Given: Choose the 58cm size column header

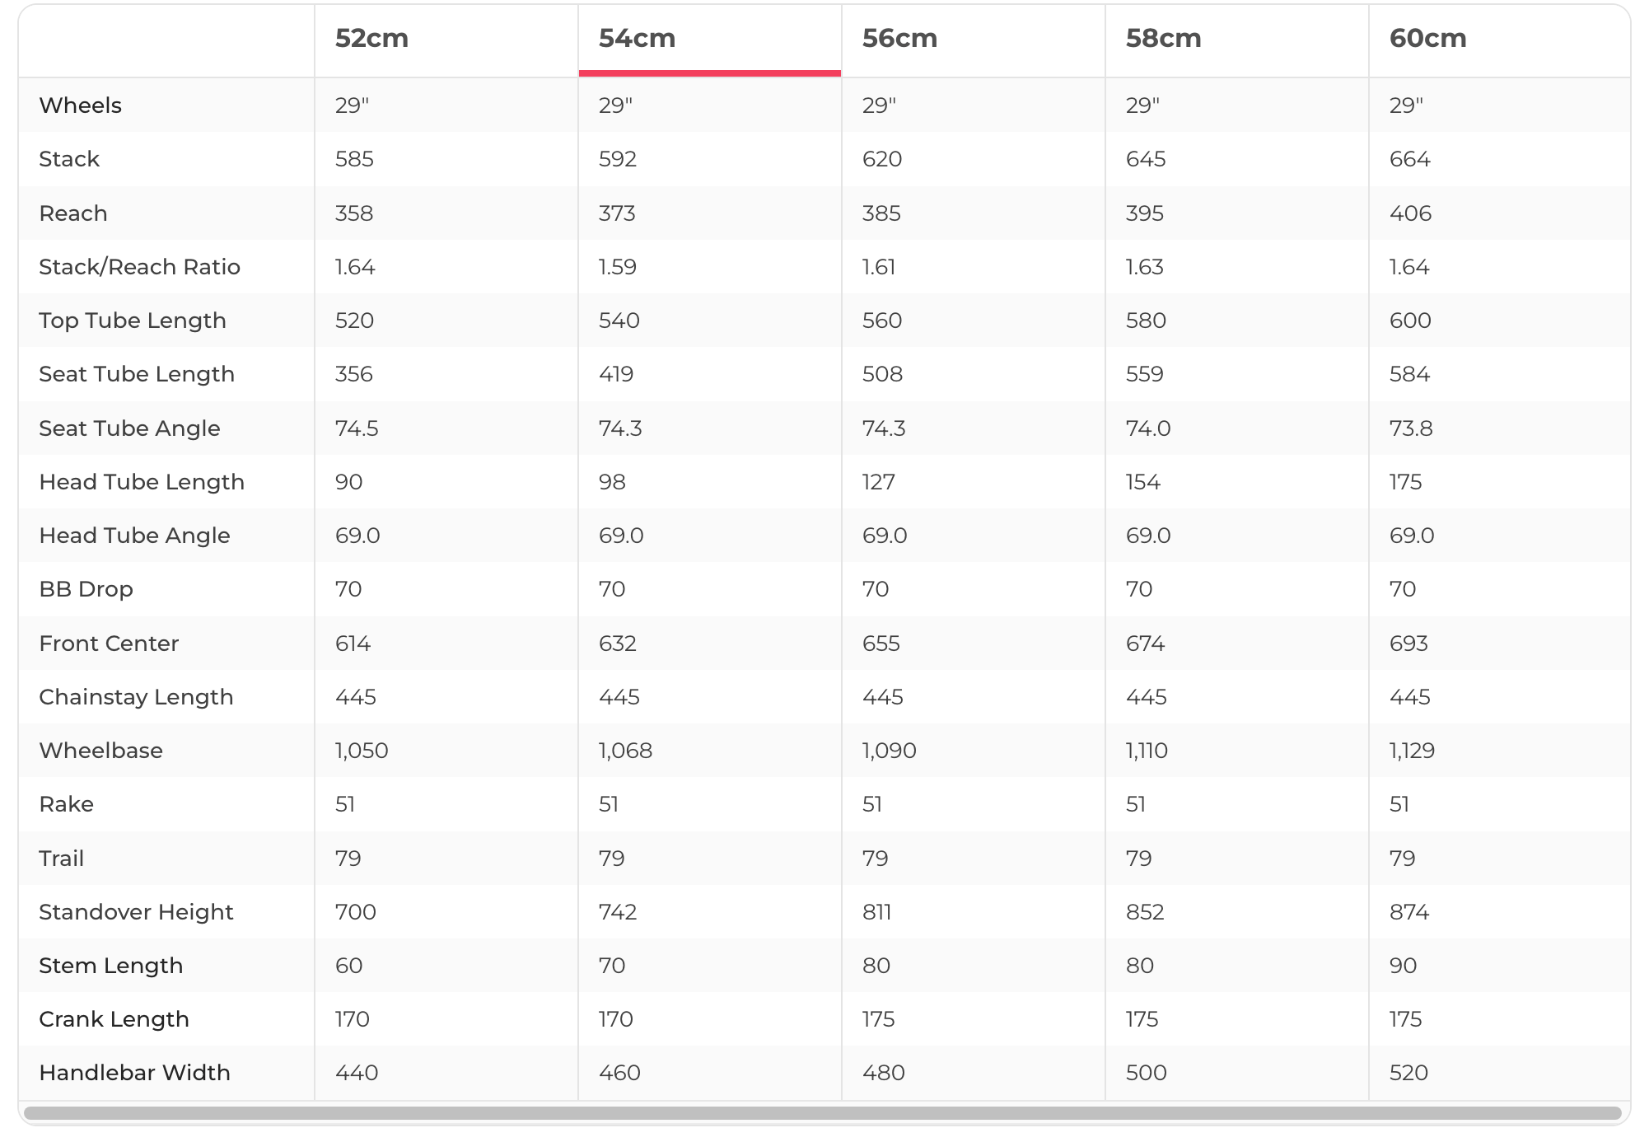Looking at the screenshot, I should 1163,39.
